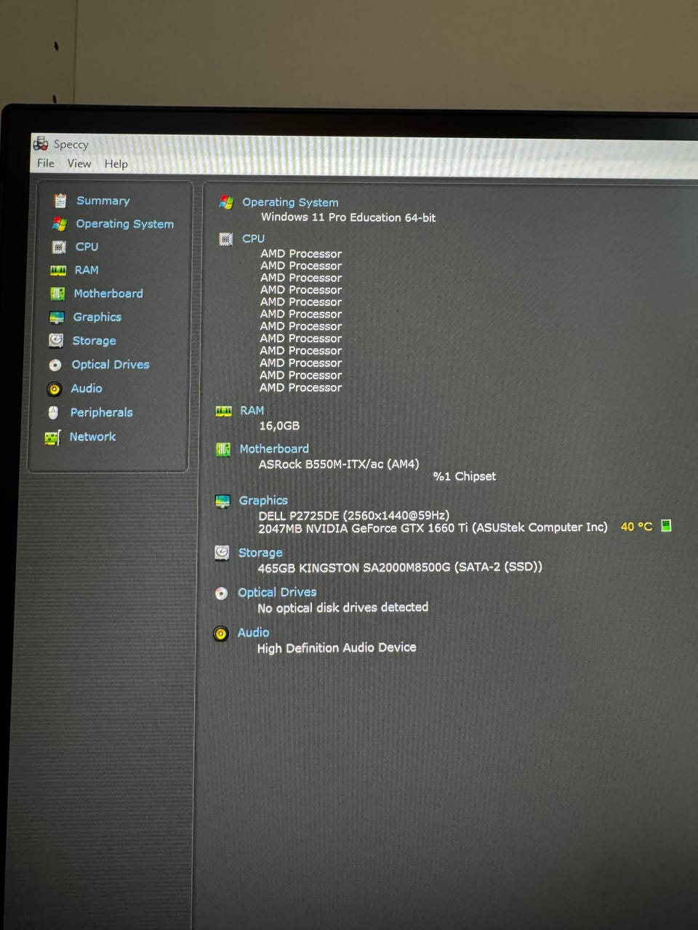Click the Storage heading in summary pane
The width and height of the screenshot is (698, 930).
point(260,553)
